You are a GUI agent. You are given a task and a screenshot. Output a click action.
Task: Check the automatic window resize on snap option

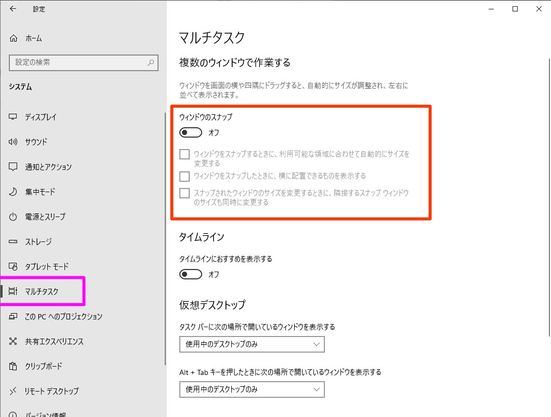pyautogui.click(x=185, y=154)
